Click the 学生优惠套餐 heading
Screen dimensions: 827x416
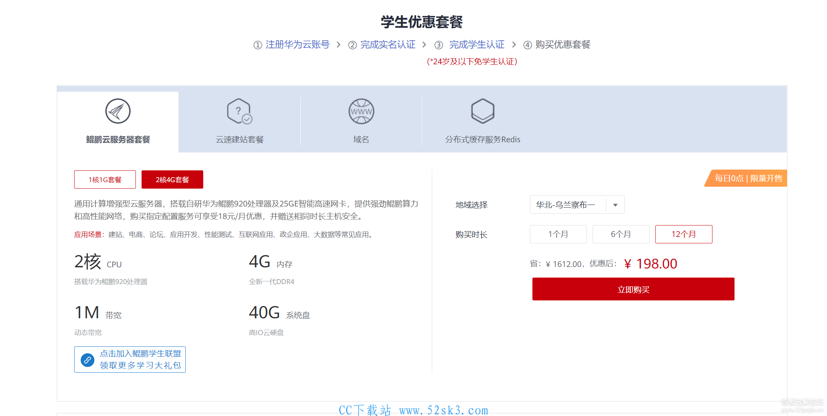pos(422,22)
